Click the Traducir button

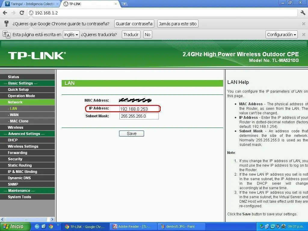click(x=131, y=35)
